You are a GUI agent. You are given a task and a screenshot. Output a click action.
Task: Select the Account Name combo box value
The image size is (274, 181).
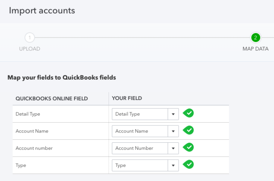tap(140, 131)
